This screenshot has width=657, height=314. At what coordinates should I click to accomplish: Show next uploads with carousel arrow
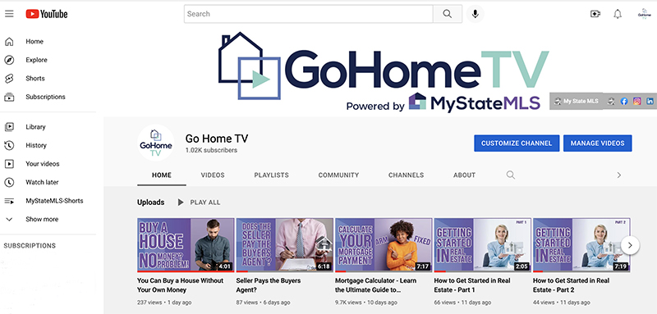click(x=630, y=245)
